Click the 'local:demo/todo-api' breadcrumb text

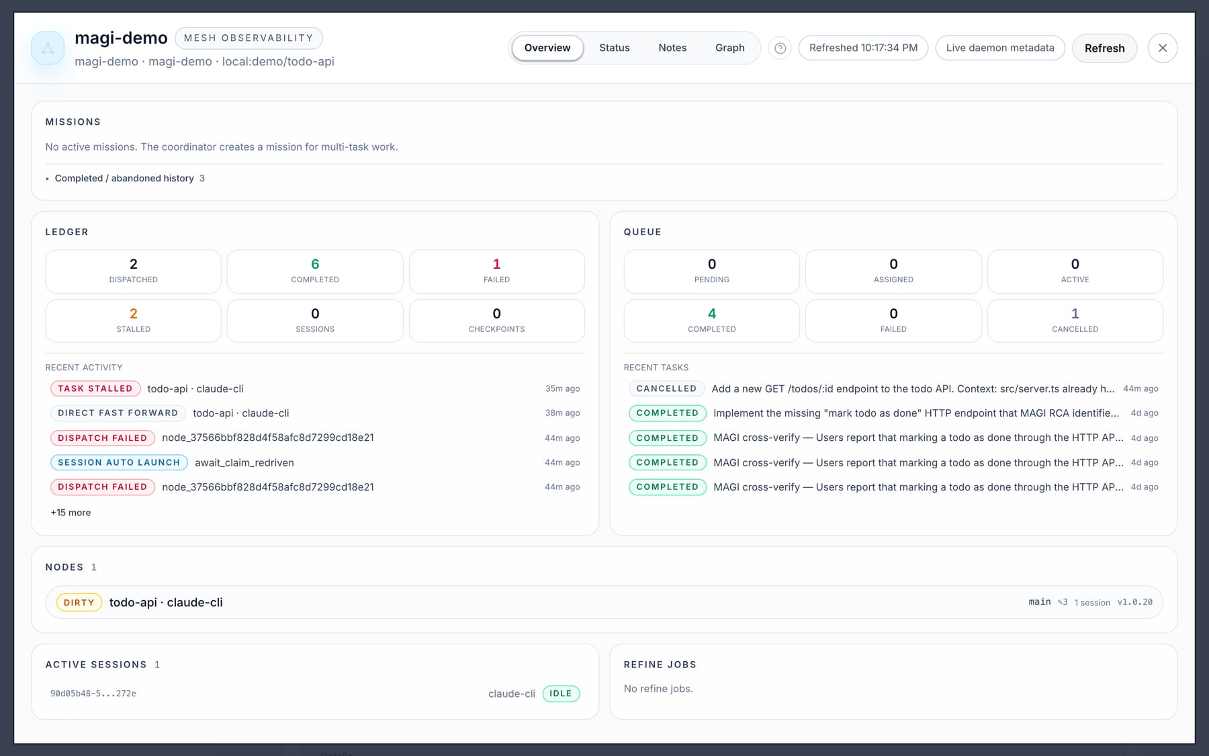(x=278, y=62)
